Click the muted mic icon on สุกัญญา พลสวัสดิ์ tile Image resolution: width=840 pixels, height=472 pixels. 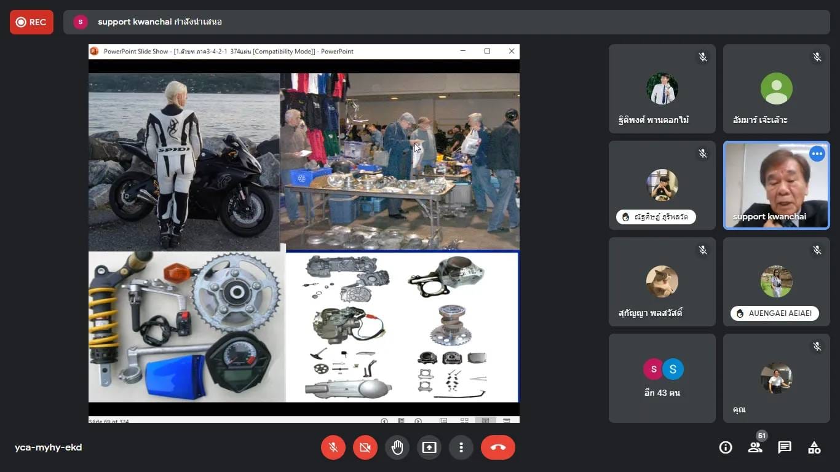point(702,250)
